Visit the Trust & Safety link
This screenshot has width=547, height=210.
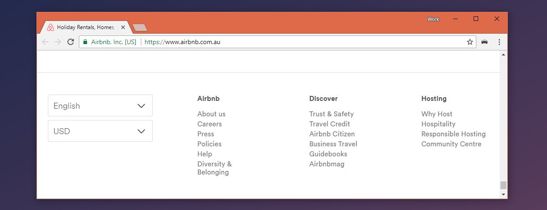[331, 114]
